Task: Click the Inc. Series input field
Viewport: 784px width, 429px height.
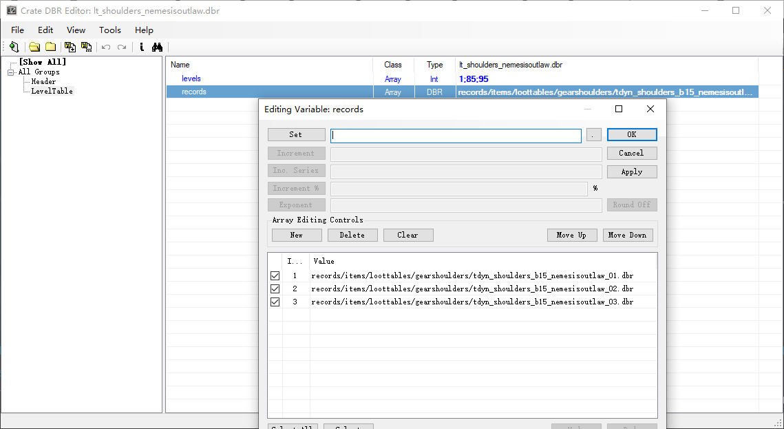Action: 466,171
